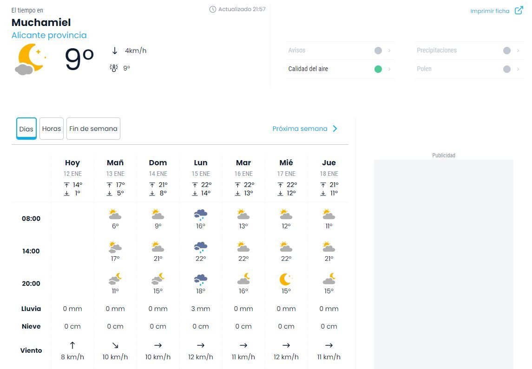Screen dimensions: 532x369
Task: Click the feels-like thermometer icon beside 9°
Action: click(114, 68)
